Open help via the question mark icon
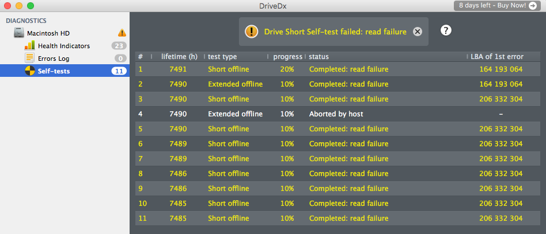The height and width of the screenshot is (234, 546). tap(446, 30)
